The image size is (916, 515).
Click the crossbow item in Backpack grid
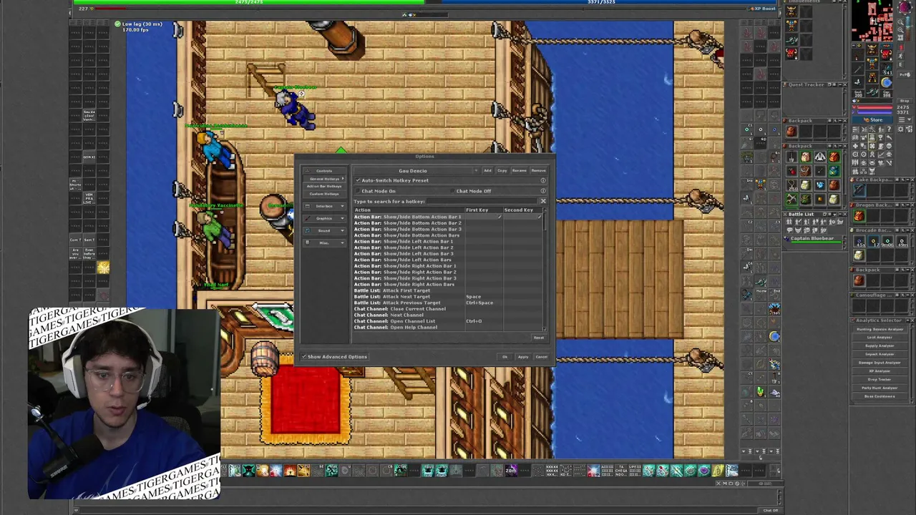coord(791,198)
